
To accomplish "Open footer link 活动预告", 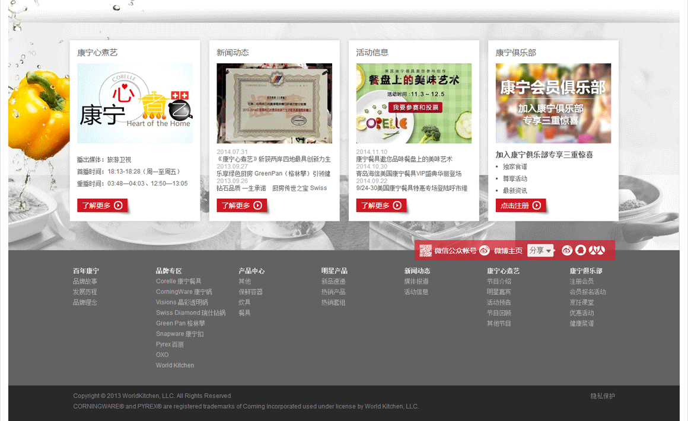I will point(499,302).
